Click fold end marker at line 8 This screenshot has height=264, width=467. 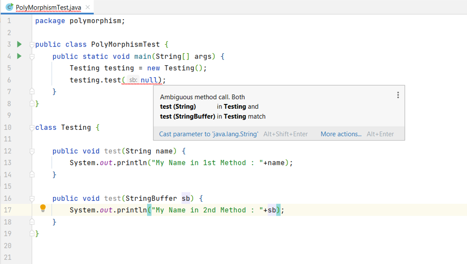click(32, 103)
